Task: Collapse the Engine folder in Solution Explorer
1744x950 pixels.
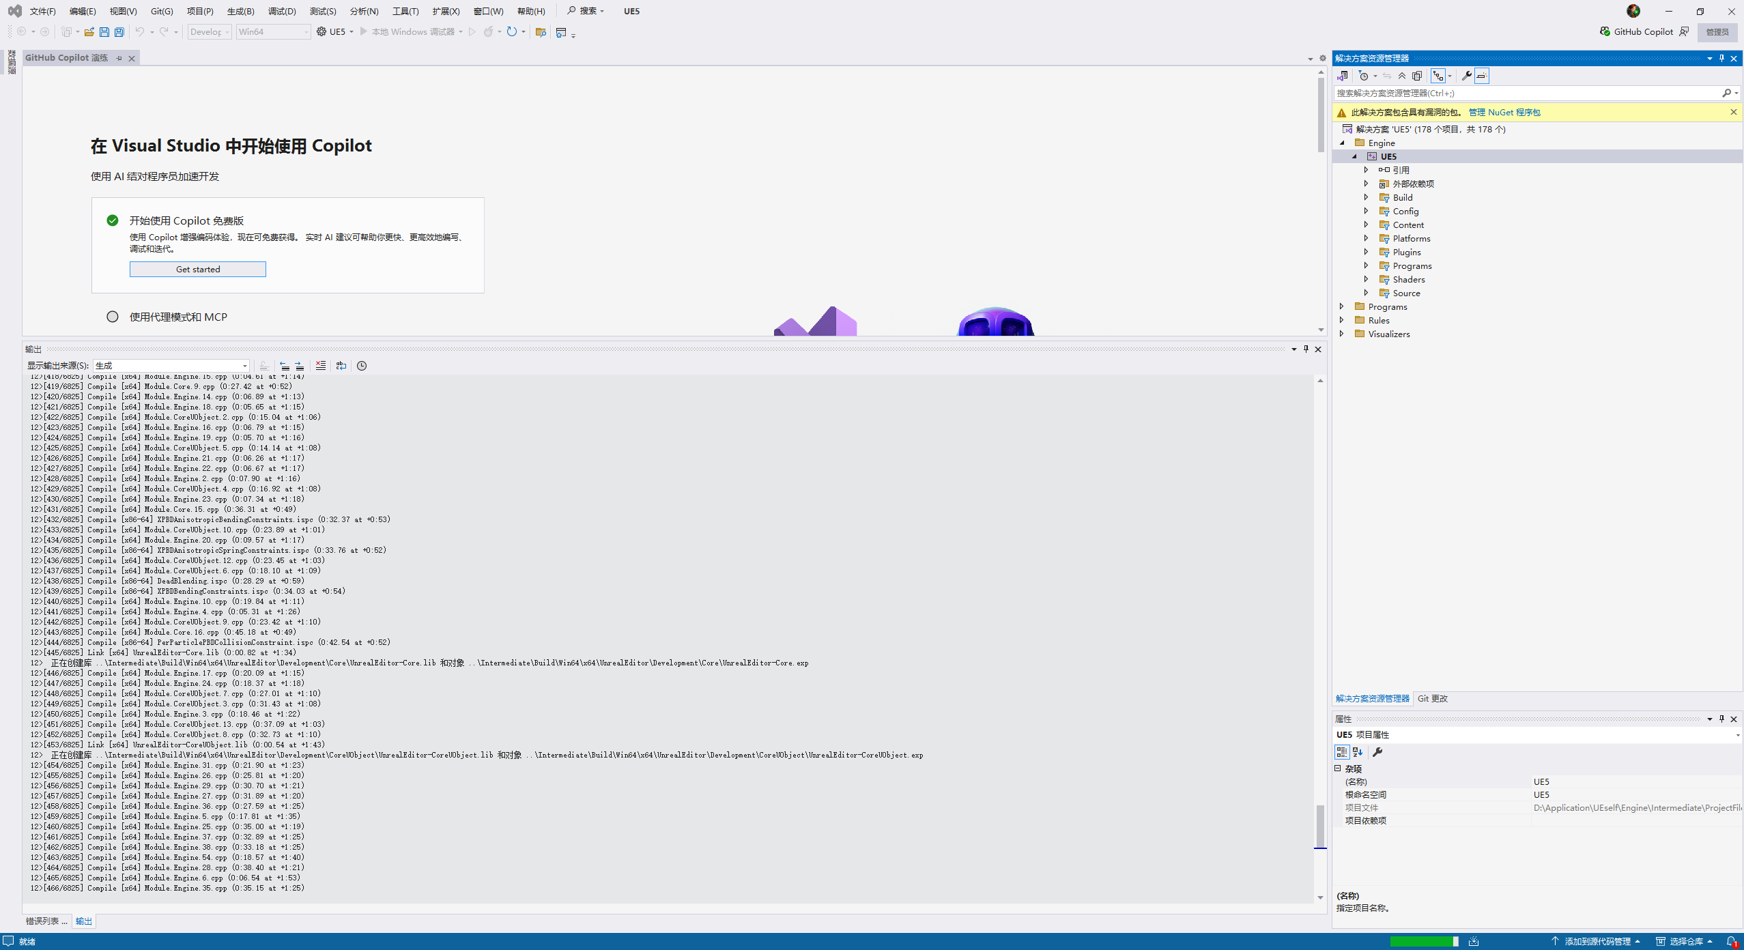Action: pyautogui.click(x=1343, y=143)
